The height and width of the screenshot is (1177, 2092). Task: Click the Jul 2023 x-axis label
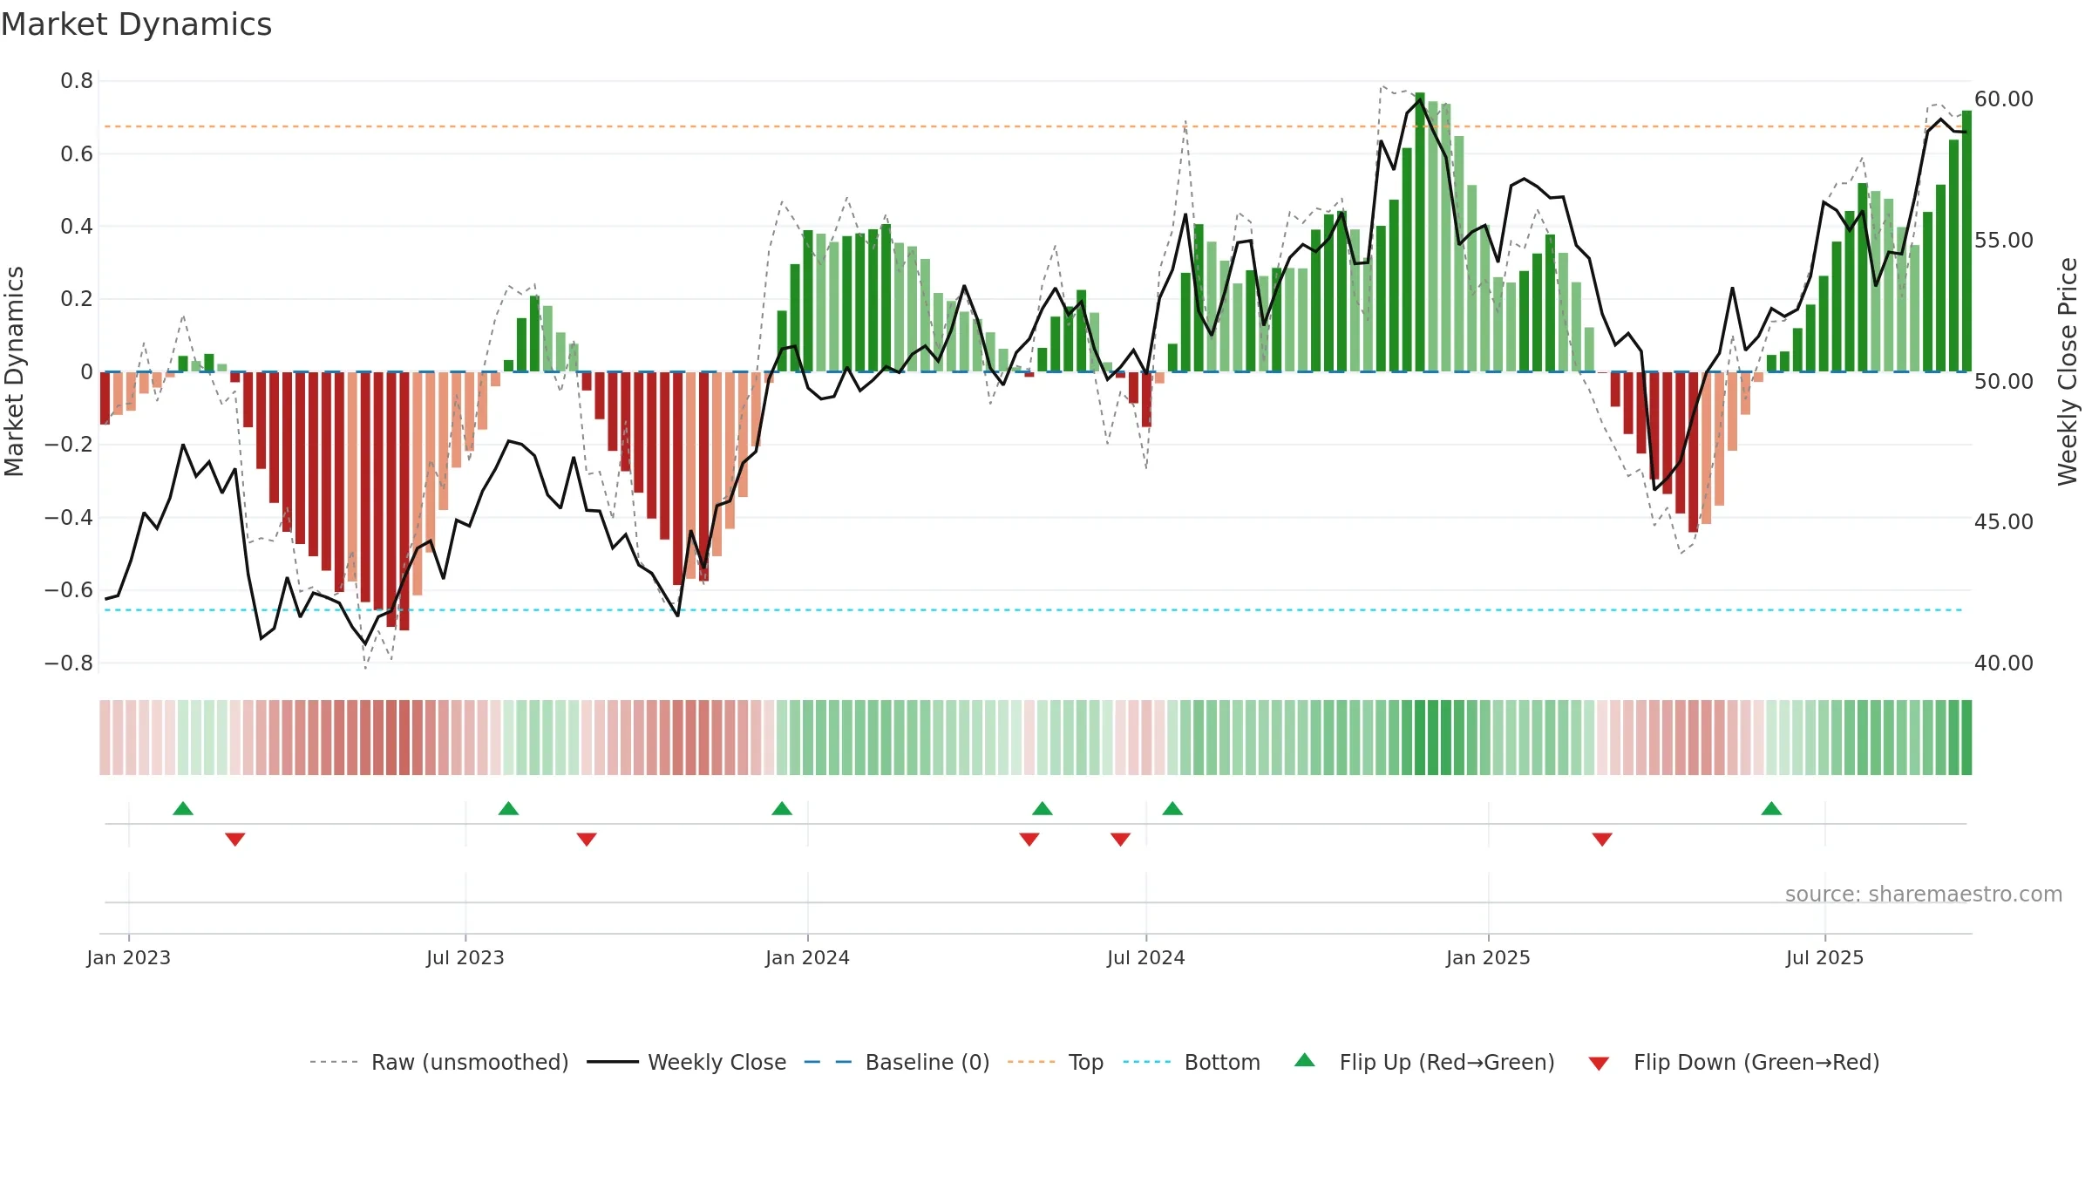pos(465,957)
